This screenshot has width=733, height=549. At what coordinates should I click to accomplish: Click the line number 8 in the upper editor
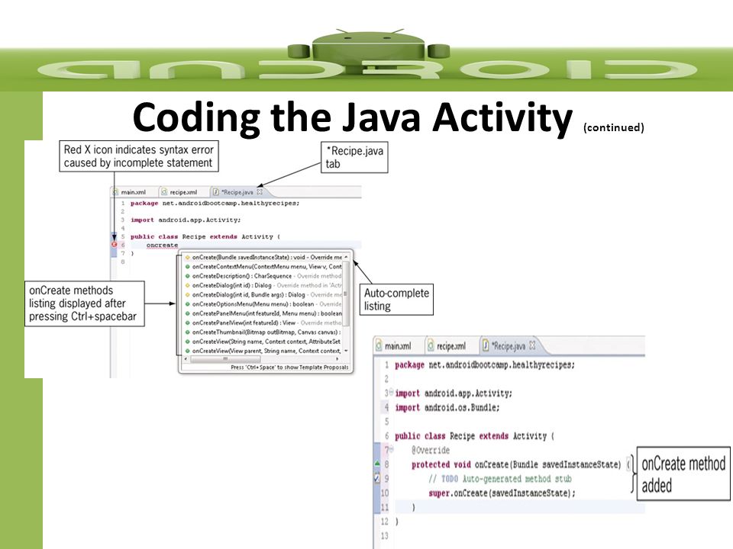(x=123, y=262)
